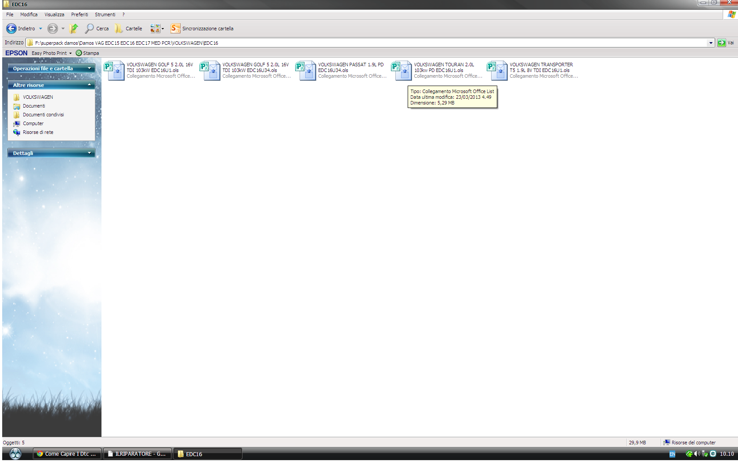Collapse the Altre risorse panel
738x461 pixels.
pyautogui.click(x=89, y=85)
